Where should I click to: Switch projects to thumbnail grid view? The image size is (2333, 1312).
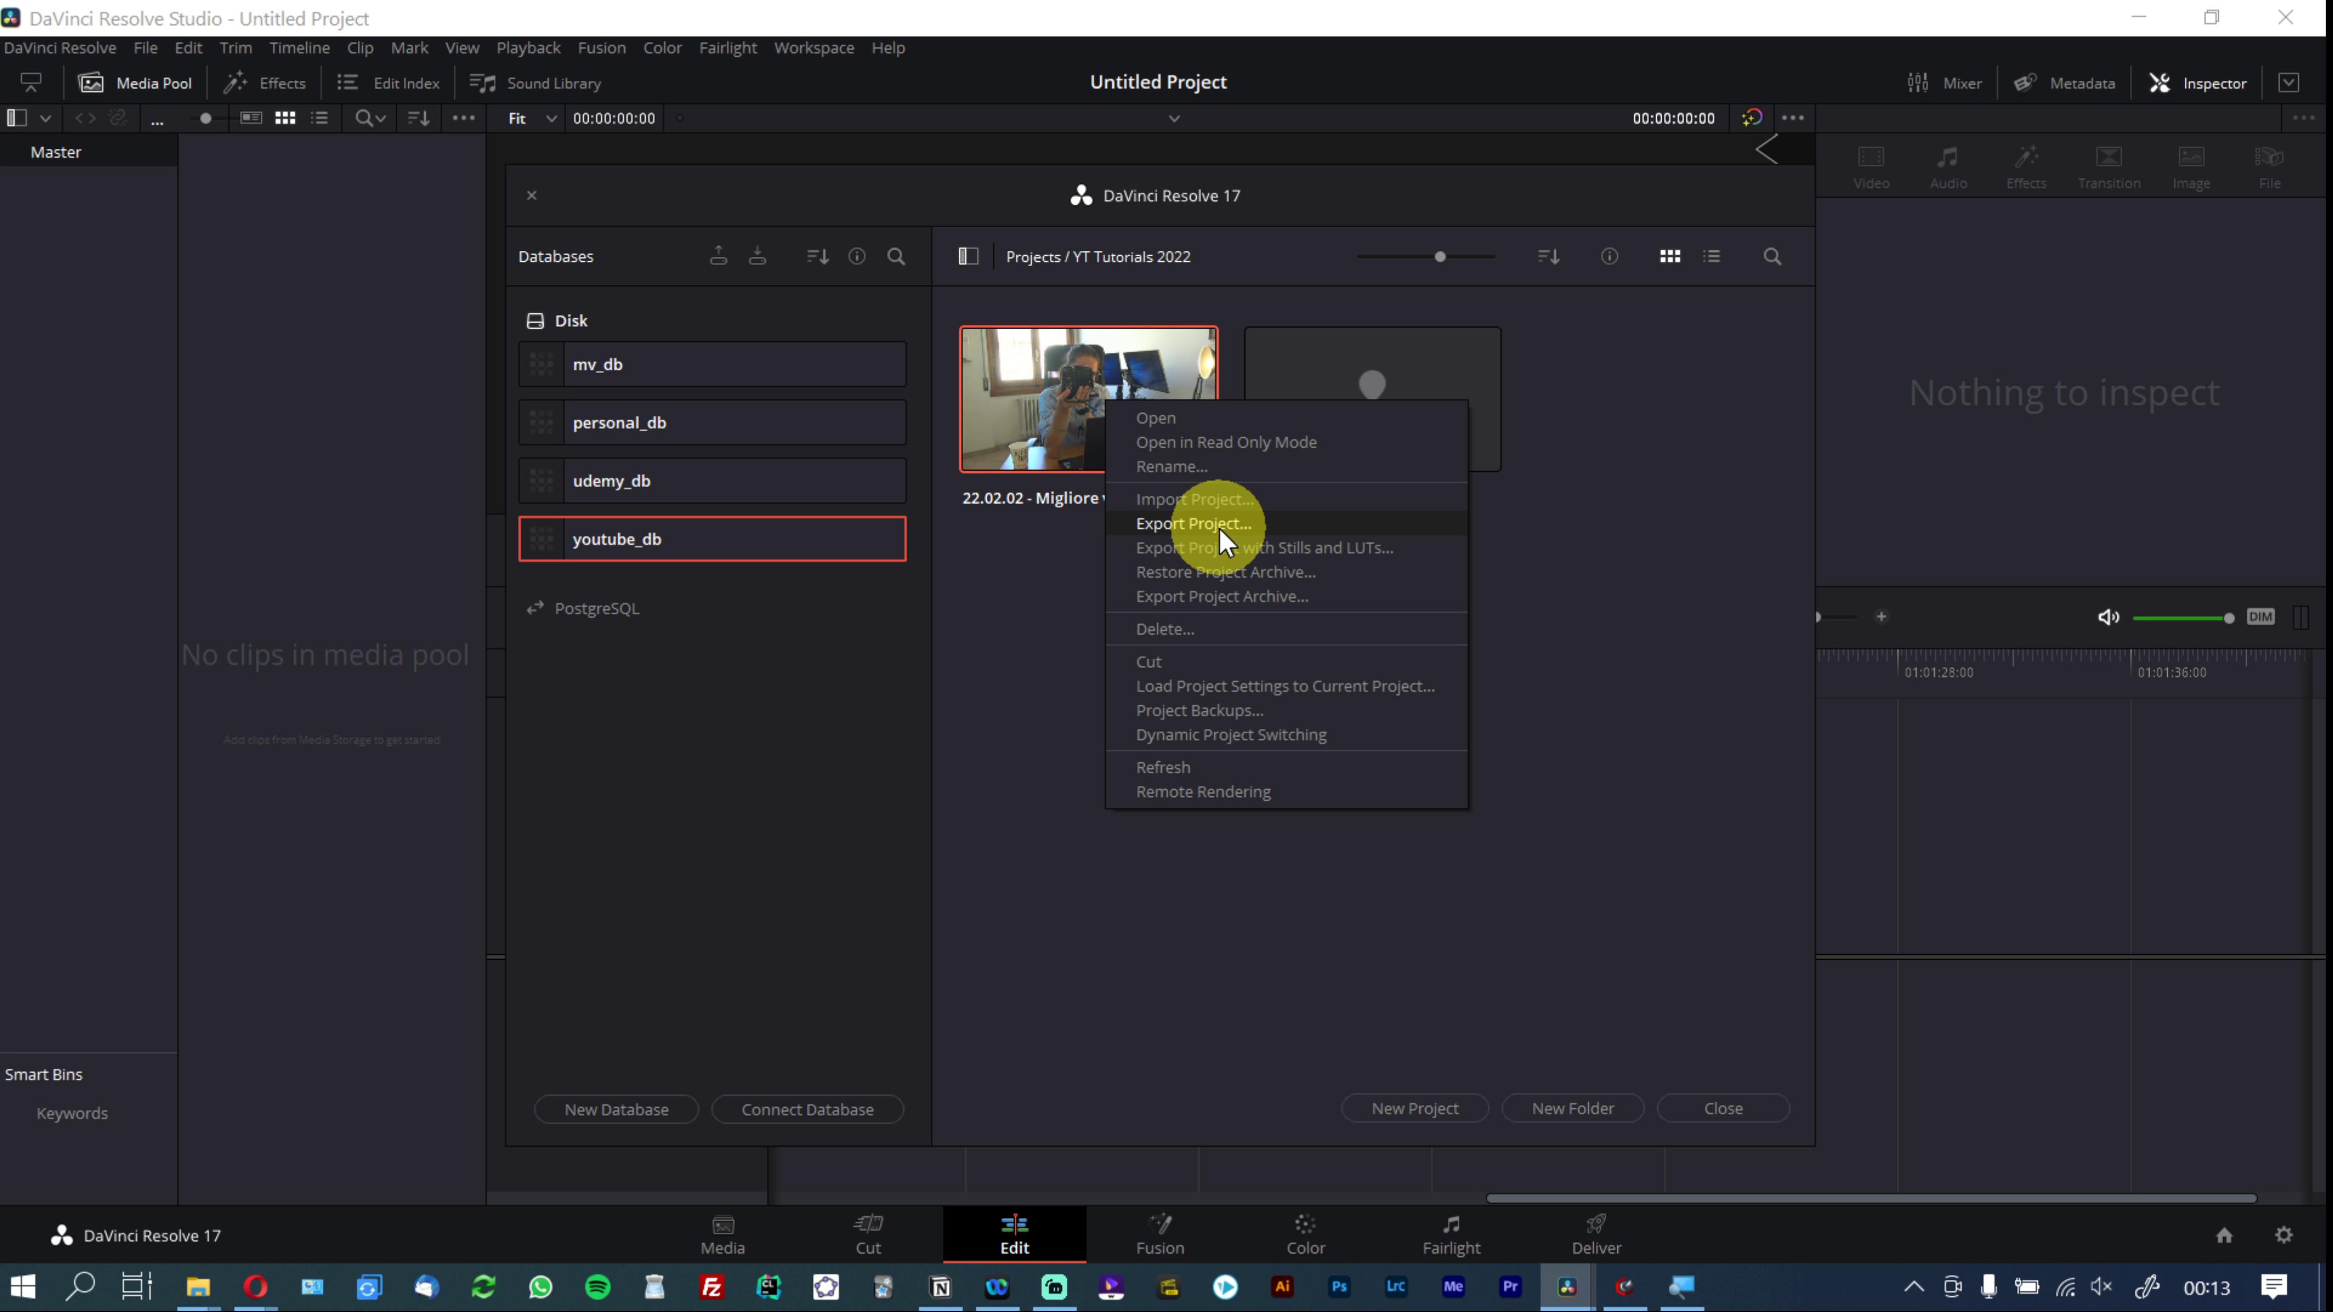tap(1670, 256)
